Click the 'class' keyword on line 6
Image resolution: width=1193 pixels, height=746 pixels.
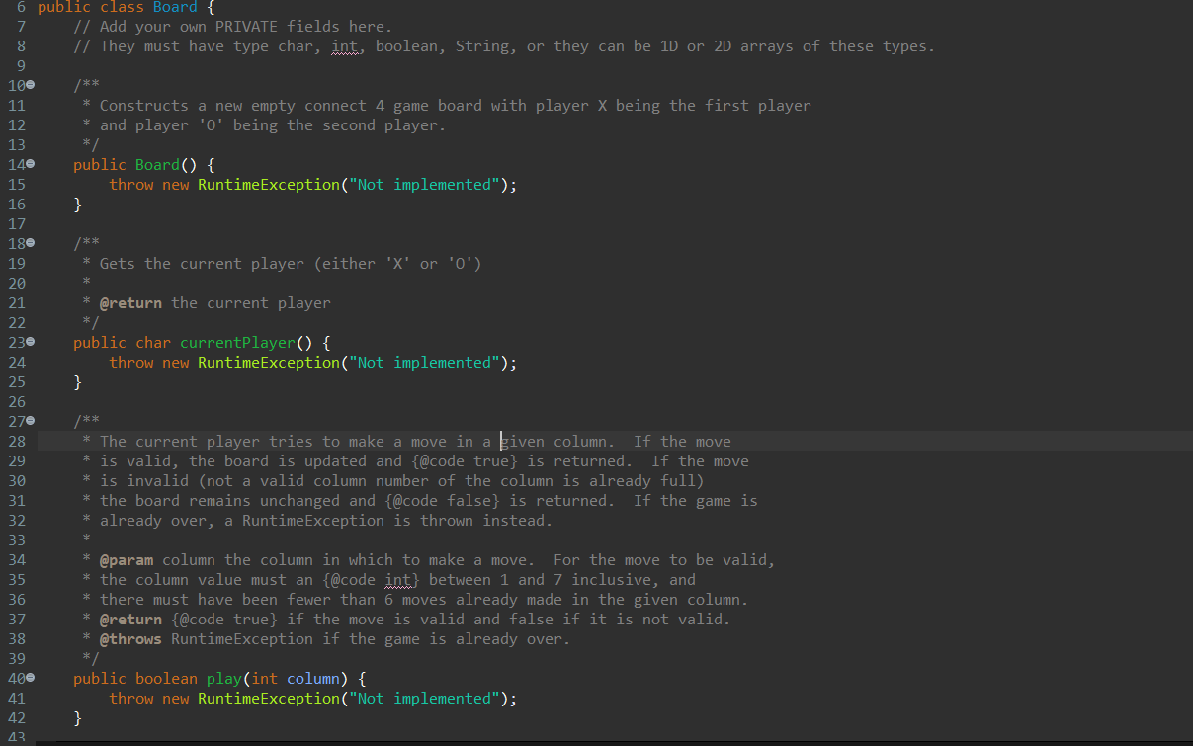pos(122,7)
